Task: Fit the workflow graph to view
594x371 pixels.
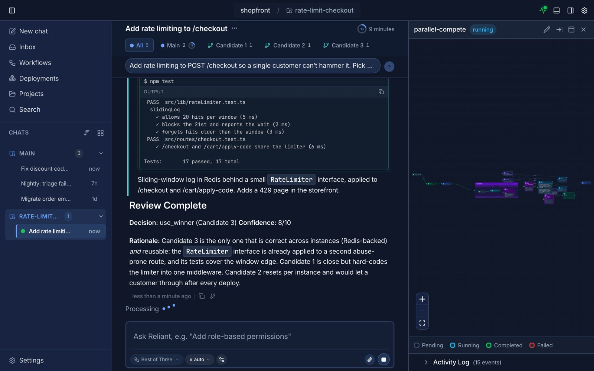Action: (422, 323)
